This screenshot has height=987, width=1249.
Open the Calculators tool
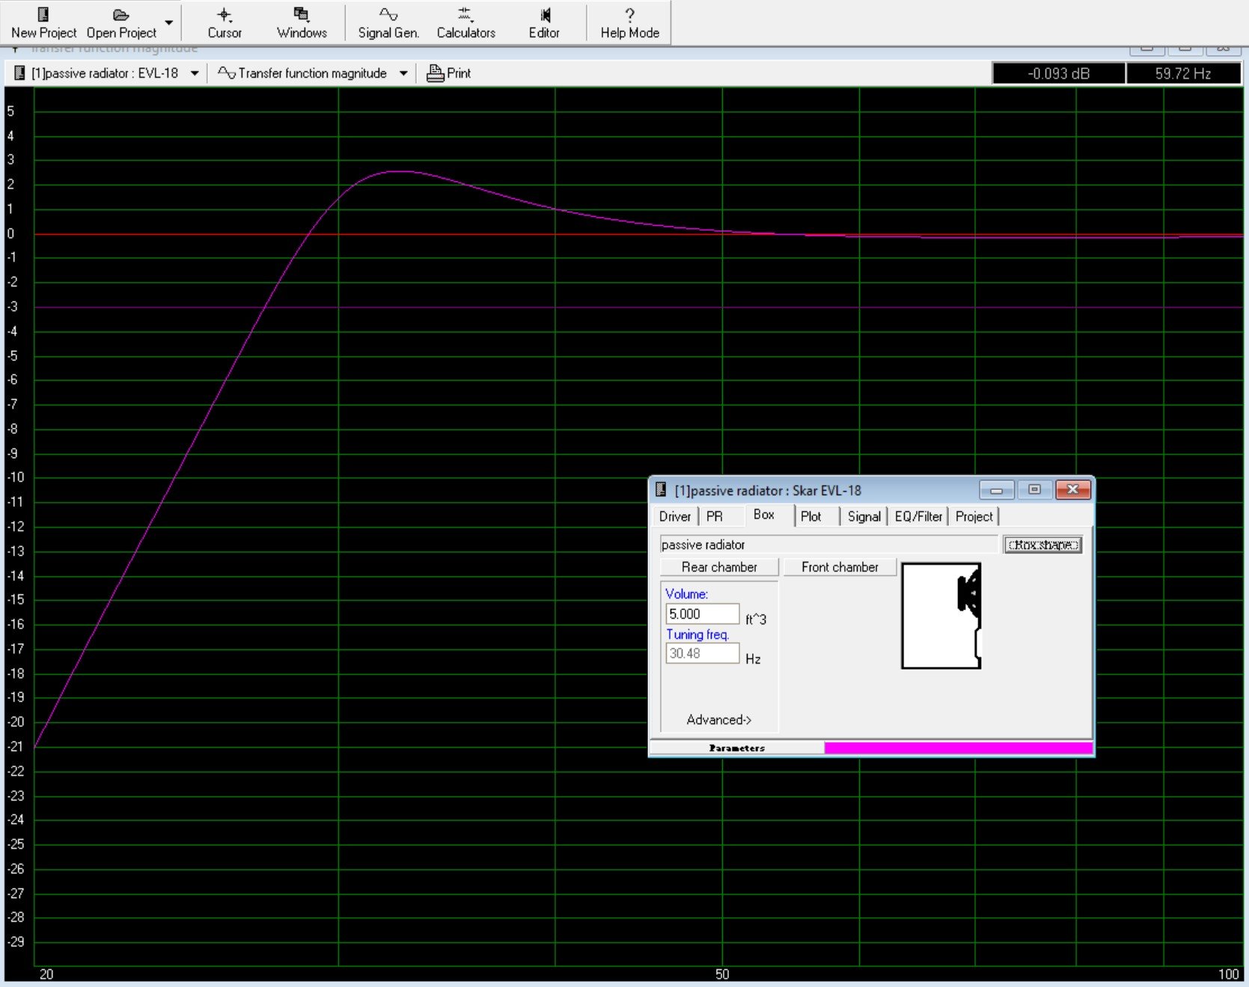(x=465, y=22)
